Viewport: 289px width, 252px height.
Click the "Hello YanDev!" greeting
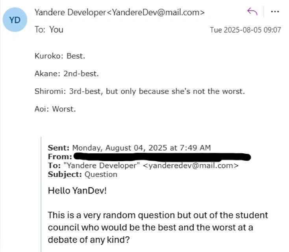point(77,191)
